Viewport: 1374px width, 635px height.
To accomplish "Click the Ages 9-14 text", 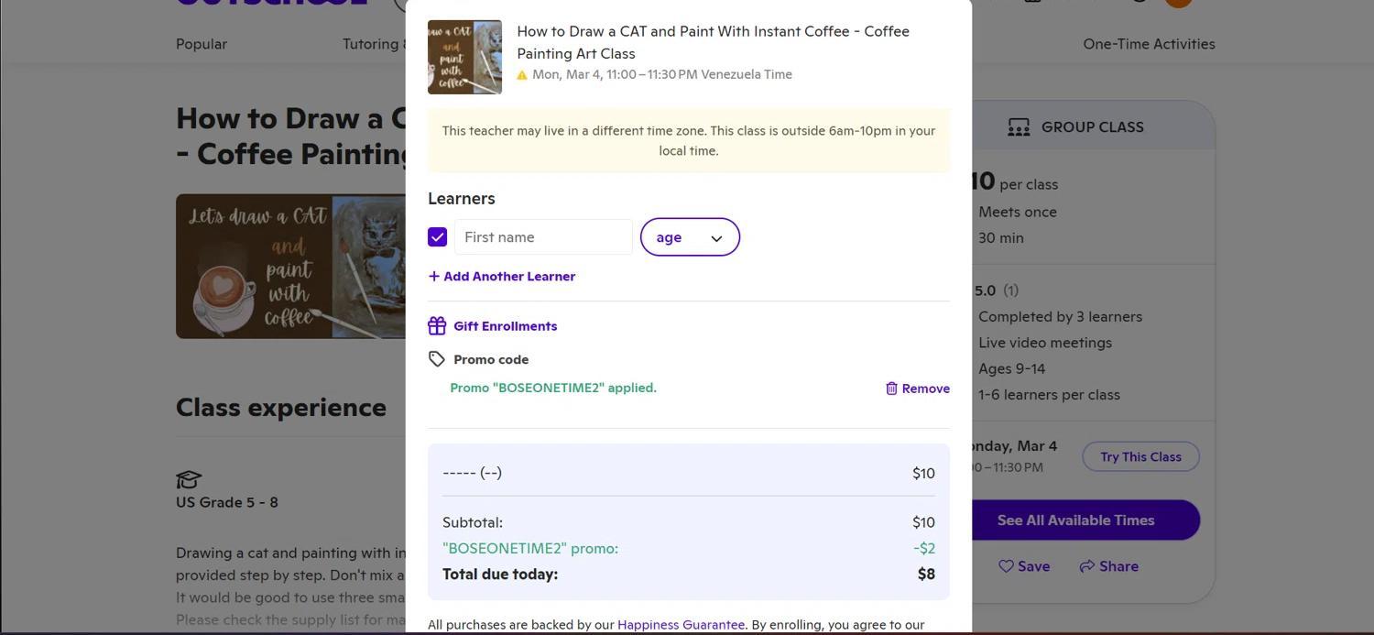I will click(1011, 368).
